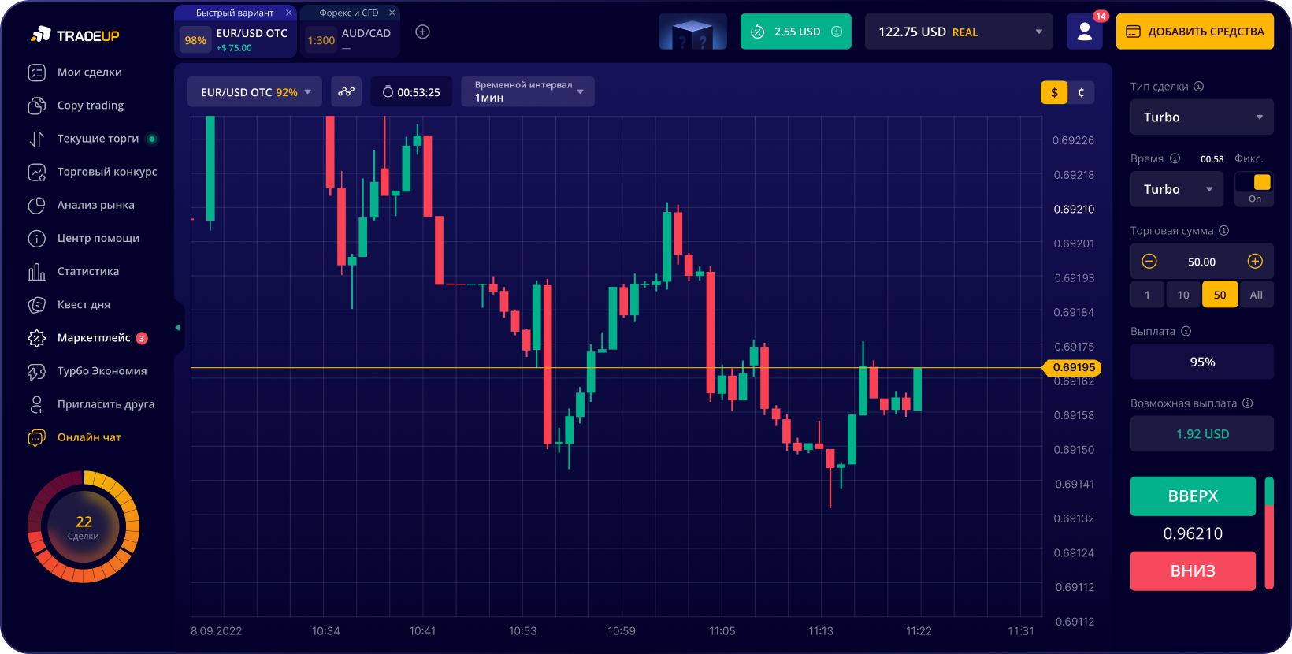Add a new trading tab with plus icon
This screenshot has width=1292, height=654.
[x=422, y=32]
